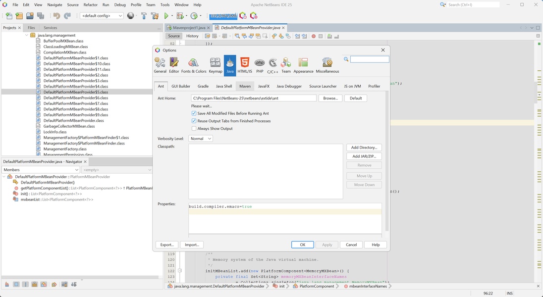Open the PHP options category
This screenshot has height=297, width=543.
coord(260,65)
